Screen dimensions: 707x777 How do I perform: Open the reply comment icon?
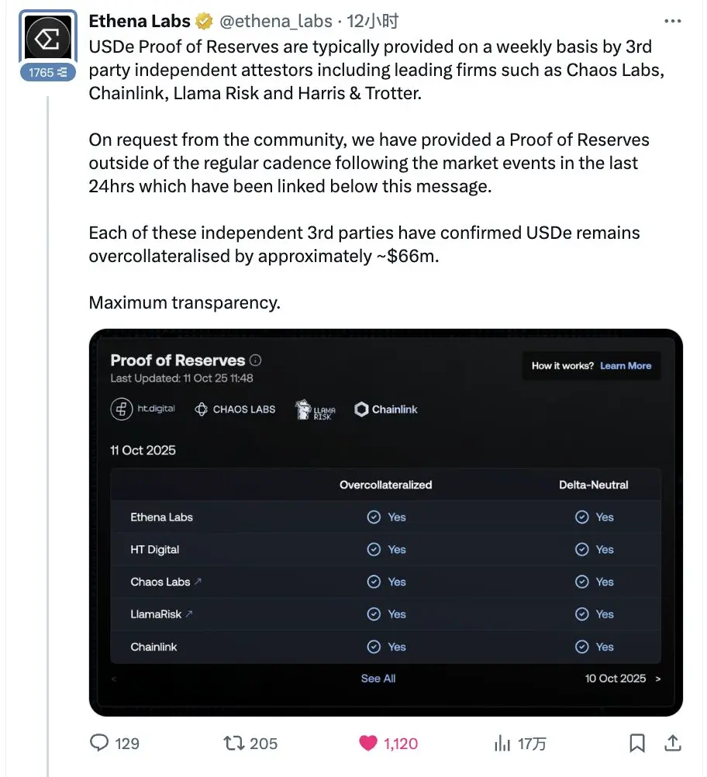point(100,743)
